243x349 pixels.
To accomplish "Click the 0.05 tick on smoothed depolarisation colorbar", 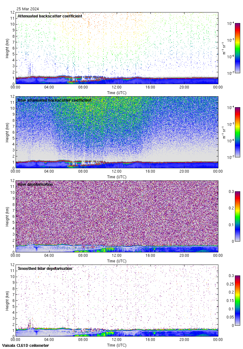I will tap(230, 317).
